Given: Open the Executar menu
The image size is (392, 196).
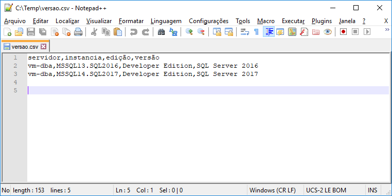Looking at the screenshot, I should click(x=293, y=21).
